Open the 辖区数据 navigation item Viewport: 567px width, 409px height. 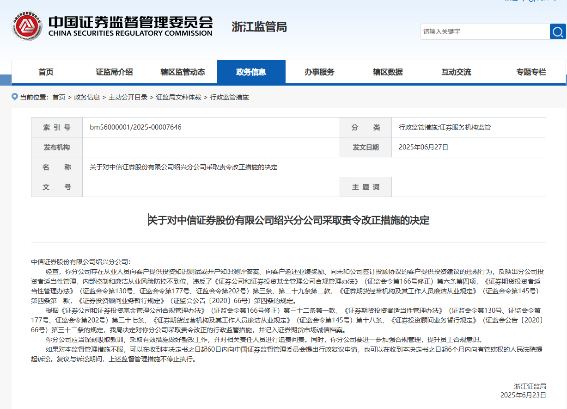click(x=388, y=72)
